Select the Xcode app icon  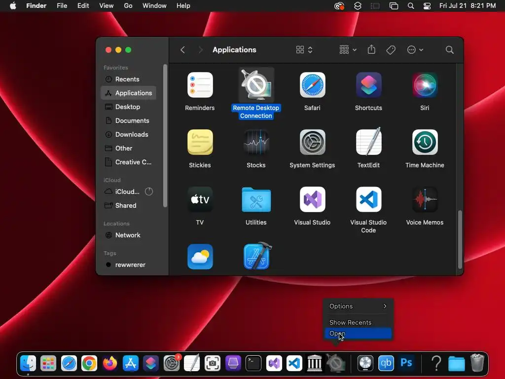coord(257,256)
